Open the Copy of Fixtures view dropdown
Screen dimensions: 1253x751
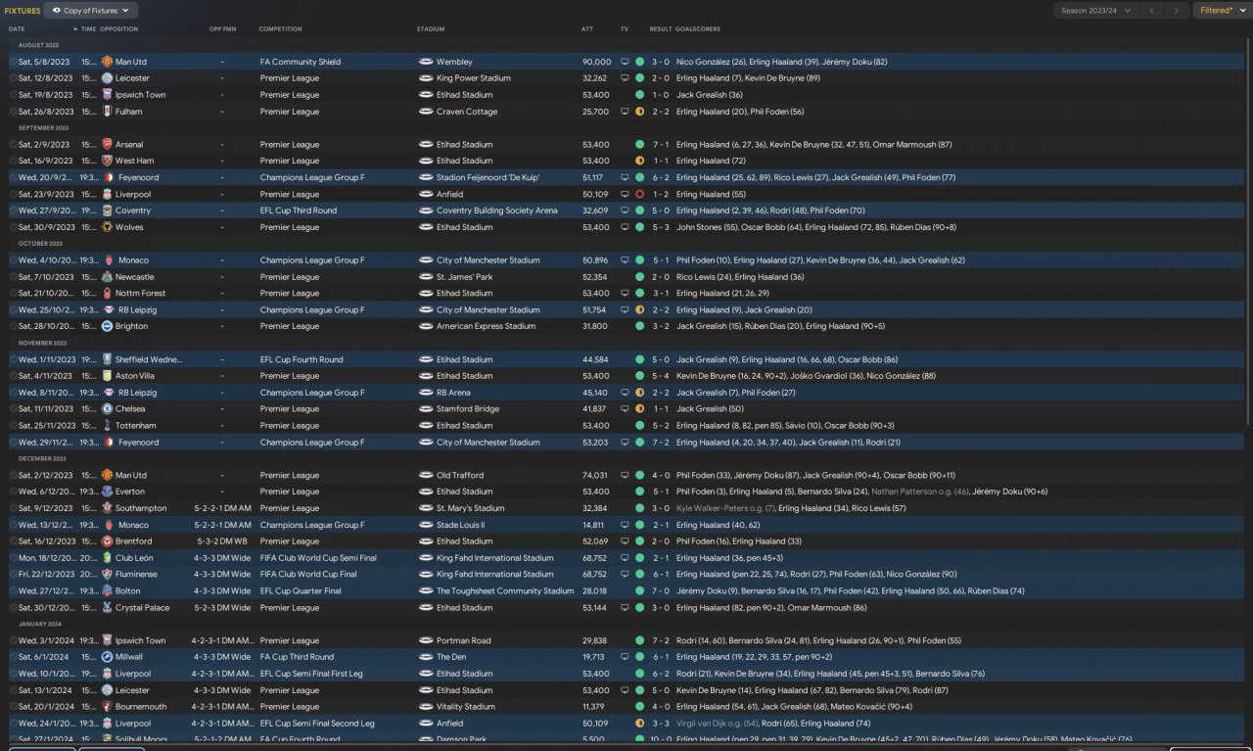[91, 10]
